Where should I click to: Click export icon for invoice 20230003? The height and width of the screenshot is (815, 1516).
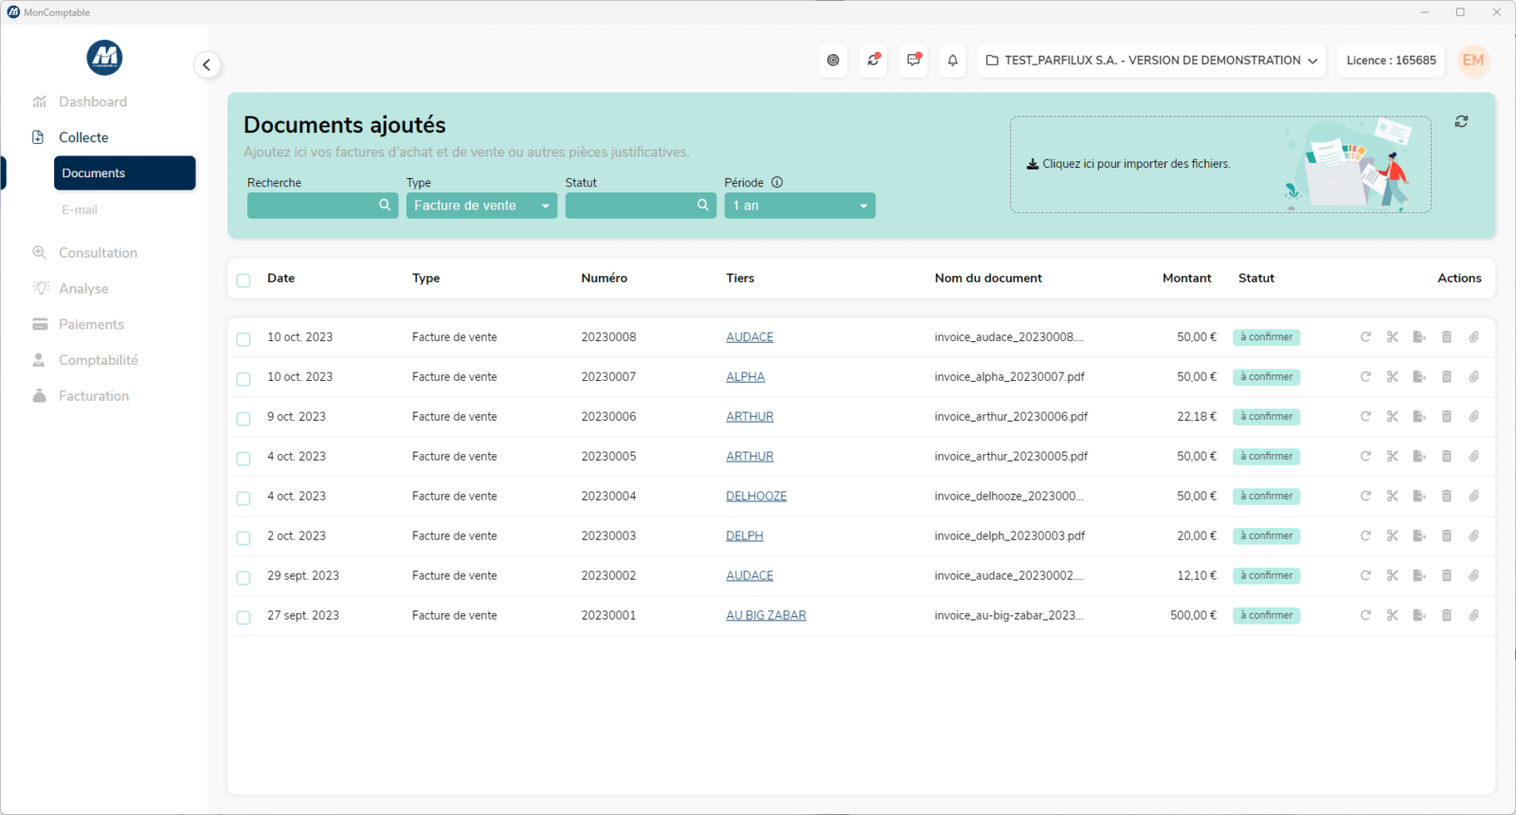tap(1419, 536)
